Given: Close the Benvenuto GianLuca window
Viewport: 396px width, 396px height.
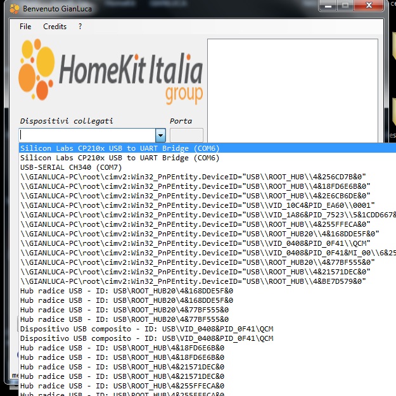Looking at the screenshot, I should [x=371, y=6].
